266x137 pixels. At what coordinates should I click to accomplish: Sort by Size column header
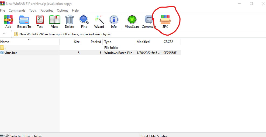coord(70,42)
